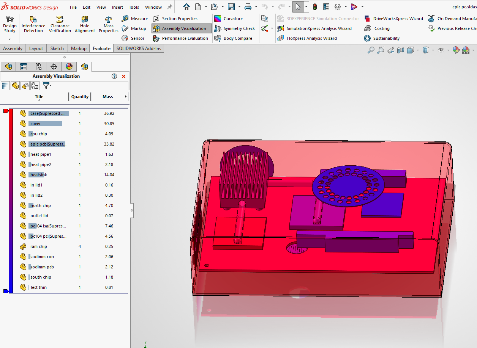Open the Window menu
Screen dimensions: 477x348
[153, 7]
